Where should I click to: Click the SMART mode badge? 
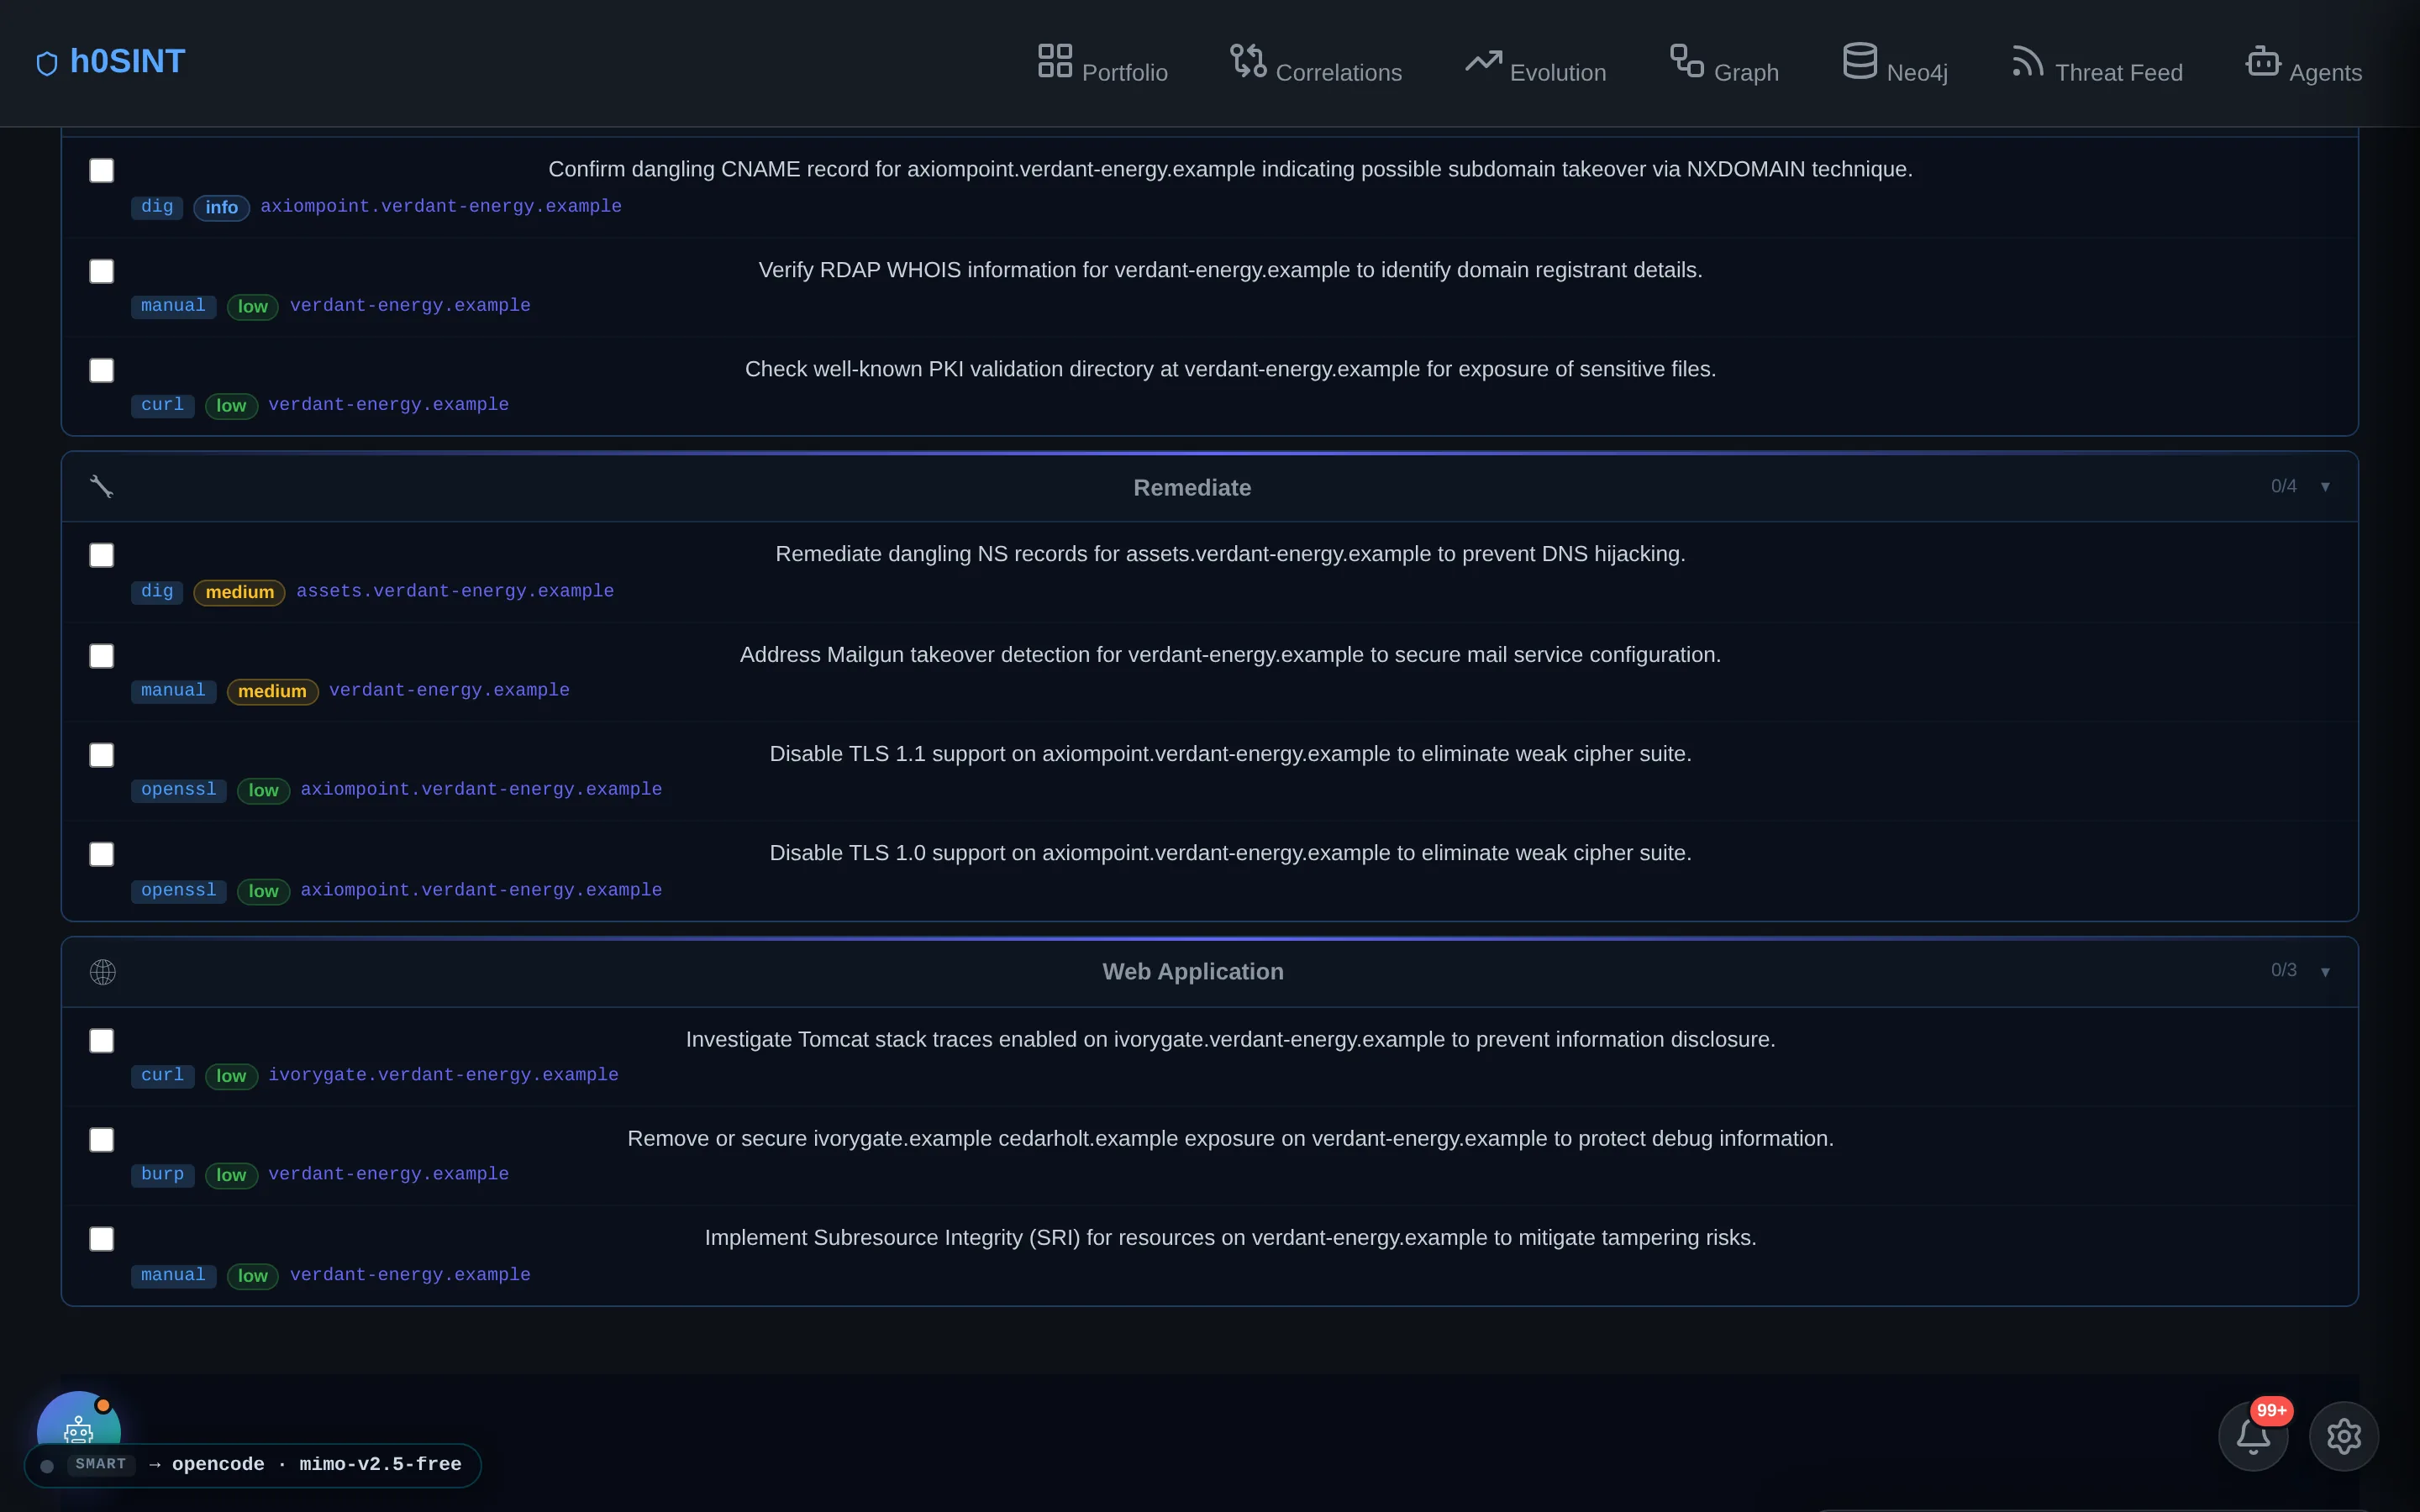coord(101,1465)
